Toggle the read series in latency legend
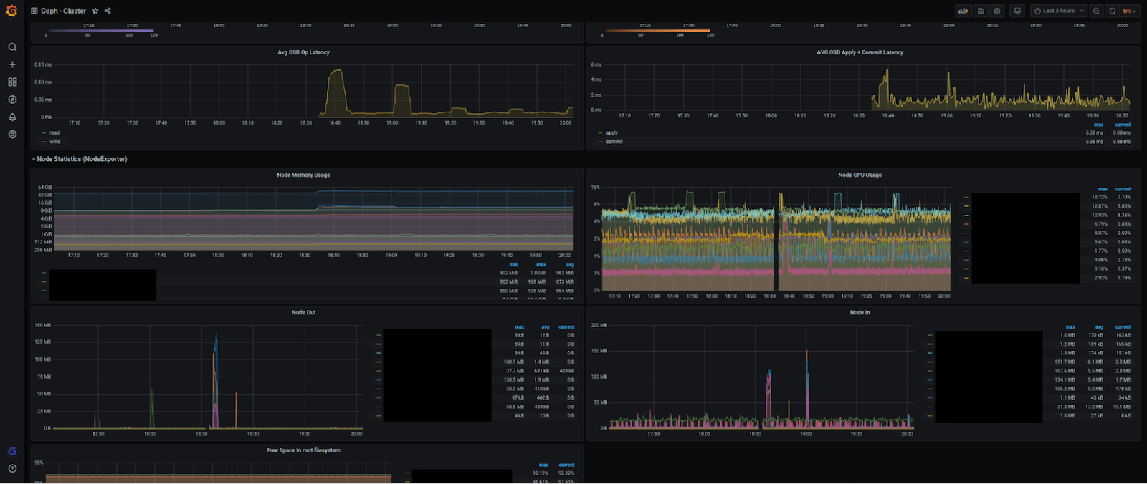The width and height of the screenshot is (1147, 484). pos(54,132)
